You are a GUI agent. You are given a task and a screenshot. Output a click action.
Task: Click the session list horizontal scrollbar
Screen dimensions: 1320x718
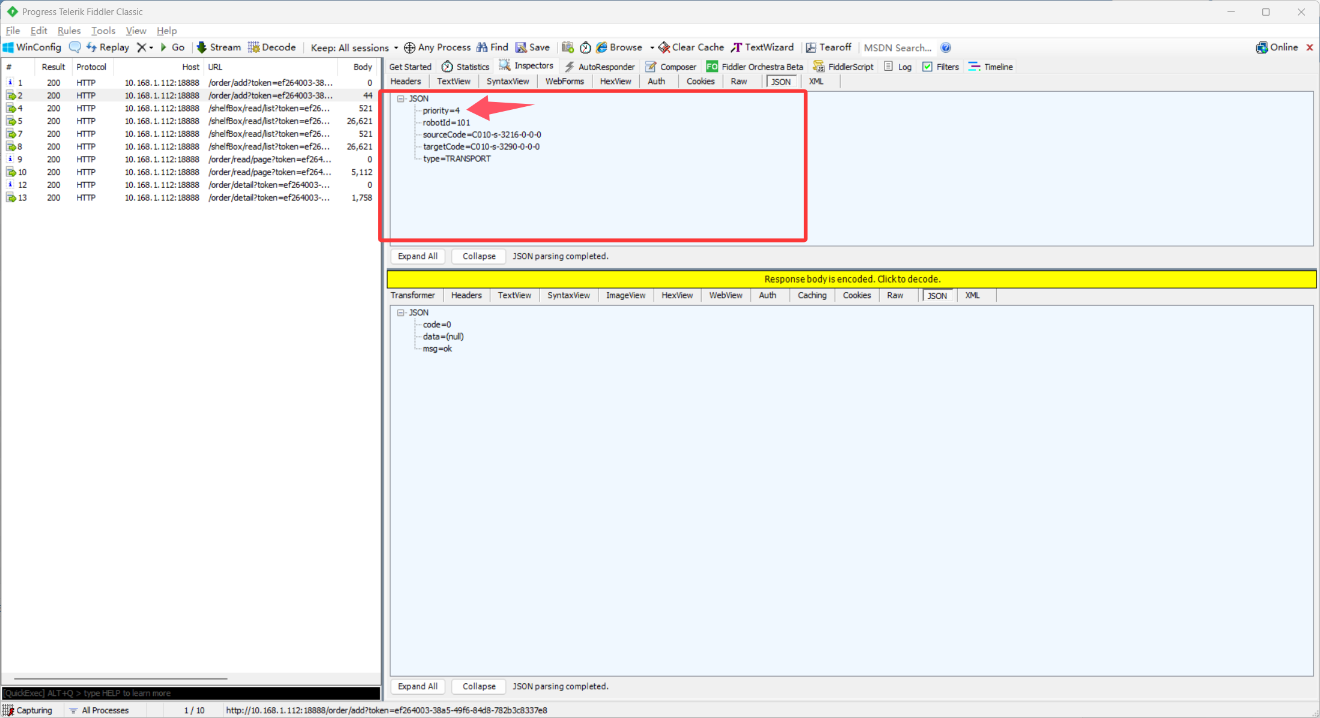pos(120,679)
